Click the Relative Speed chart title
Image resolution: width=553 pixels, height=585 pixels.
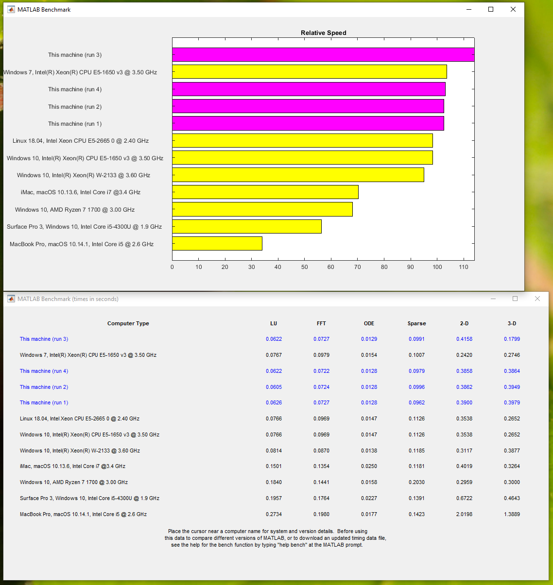coord(324,33)
